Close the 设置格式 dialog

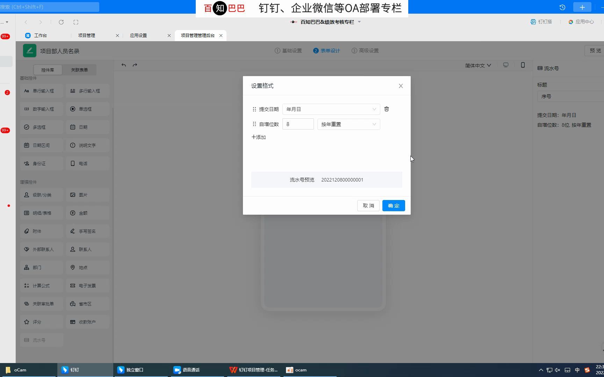[401, 86]
